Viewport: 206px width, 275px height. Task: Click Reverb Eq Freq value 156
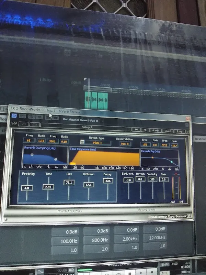pos(145,145)
